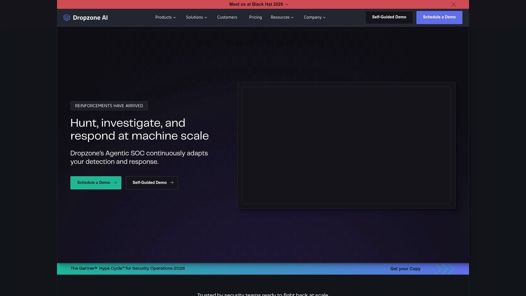This screenshot has width=526, height=296.
Task: Open the Customers page
Action: click(227, 17)
